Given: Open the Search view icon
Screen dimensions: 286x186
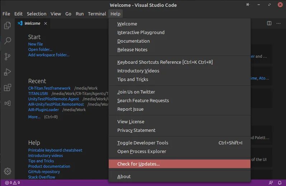Looking at the screenshot, I should click(x=7, y=41).
